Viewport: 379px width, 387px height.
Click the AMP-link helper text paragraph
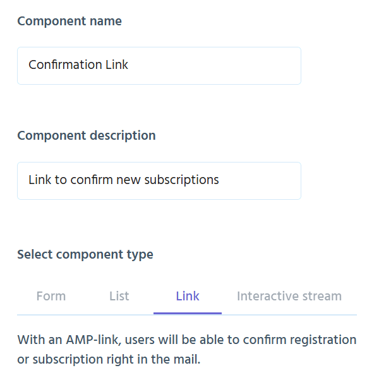pyautogui.click(x=187, y=350)
